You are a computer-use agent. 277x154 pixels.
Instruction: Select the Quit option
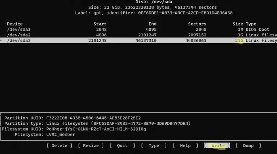click(122, 145)
